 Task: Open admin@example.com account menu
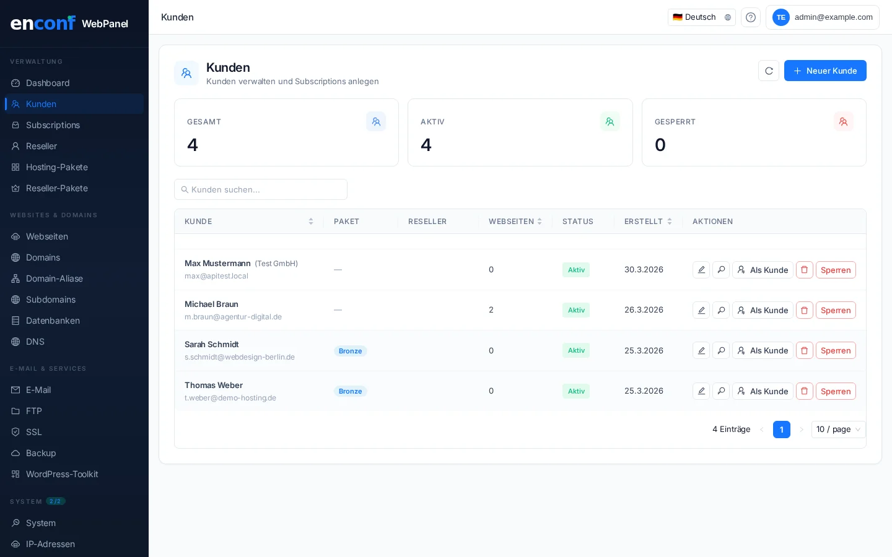822,17
